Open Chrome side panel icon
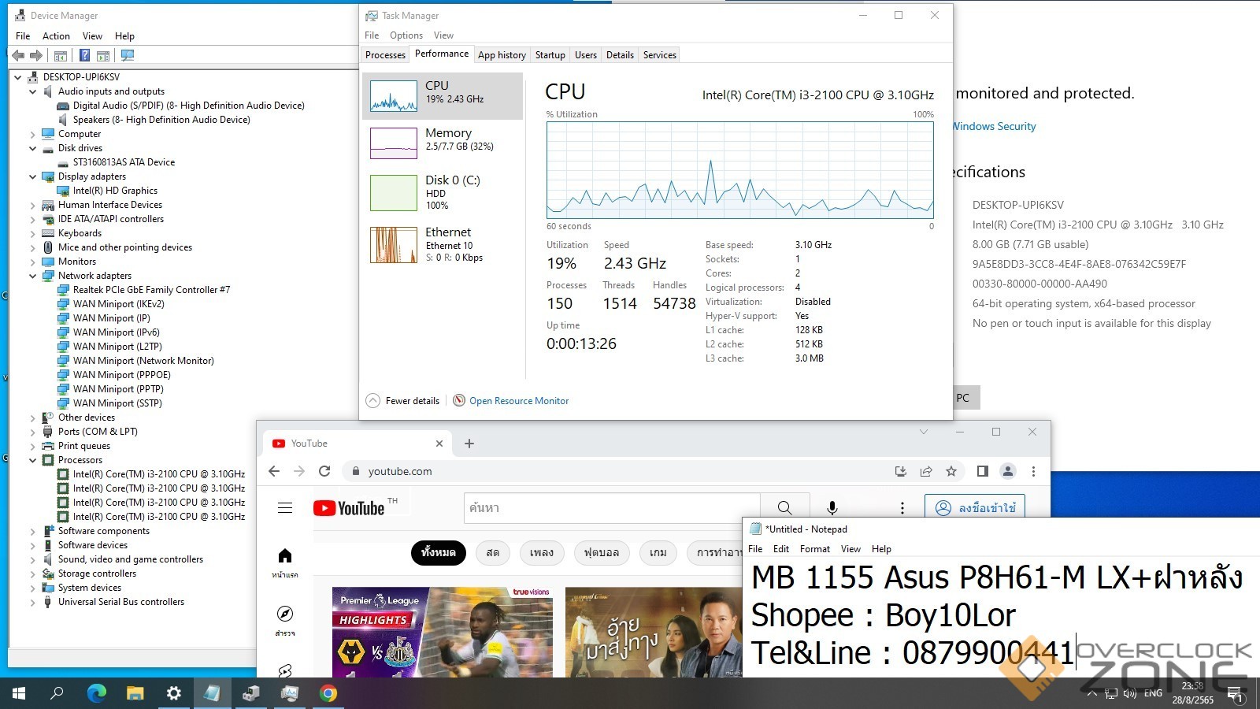Image resolution: width=1260 pixels, height=709 pixels. 982,471
